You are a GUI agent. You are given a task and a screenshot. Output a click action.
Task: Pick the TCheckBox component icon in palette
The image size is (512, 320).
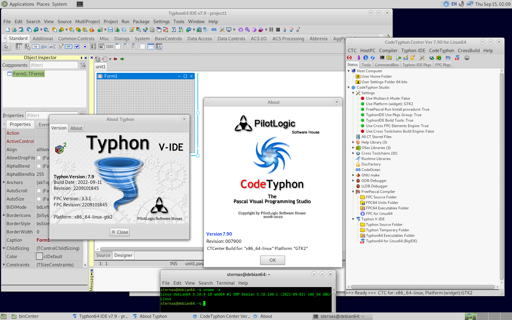77,47
